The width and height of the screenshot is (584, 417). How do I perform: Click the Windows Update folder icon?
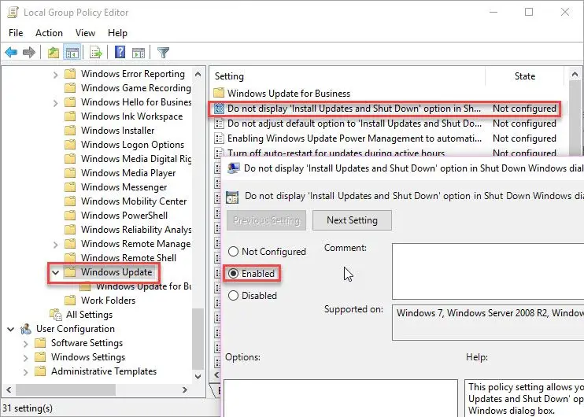[x=70, y=272]
